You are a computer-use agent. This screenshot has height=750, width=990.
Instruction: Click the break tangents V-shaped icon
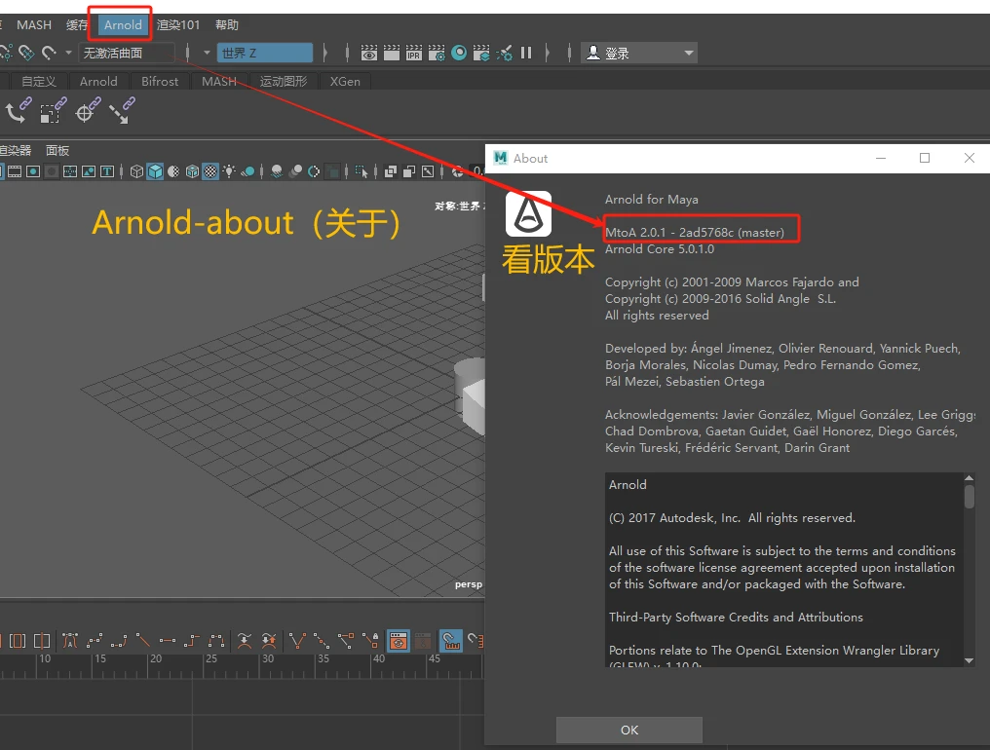point(297,641)
